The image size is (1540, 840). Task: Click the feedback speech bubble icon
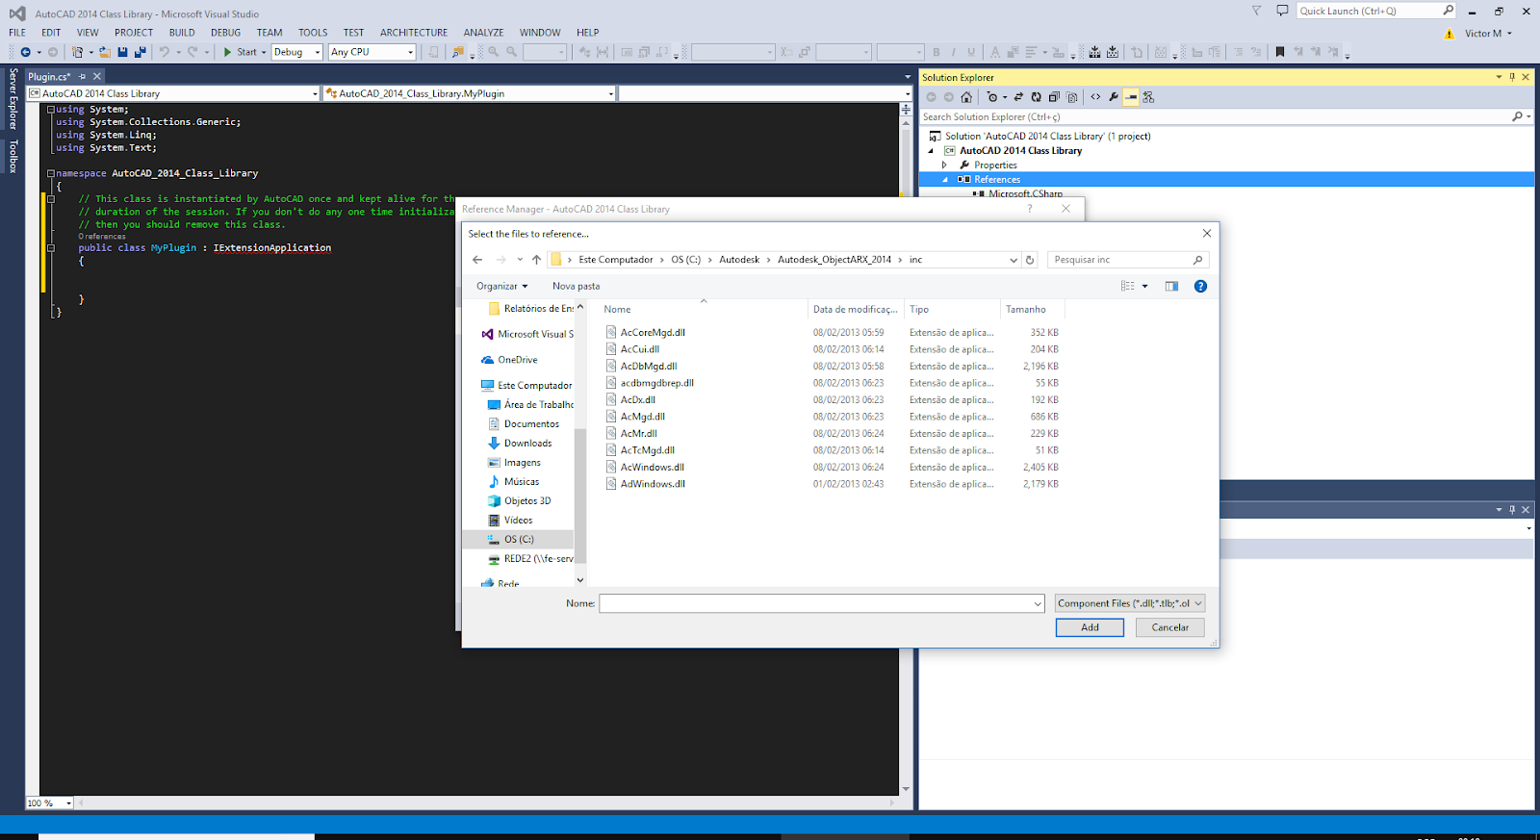tap(1282, 11)
